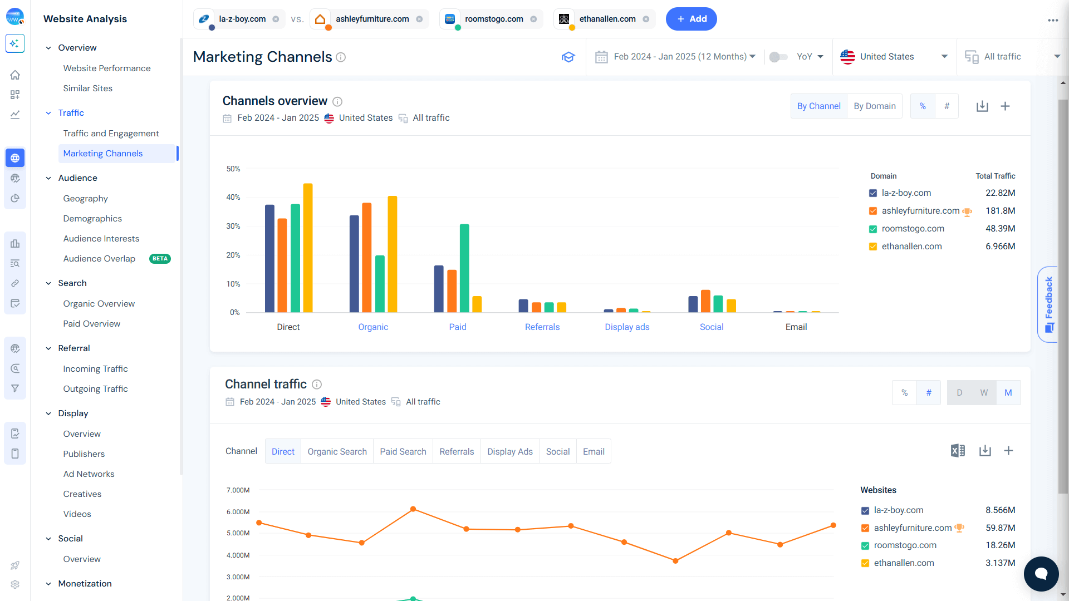Uncheck ethanallen.com in Channels overview legend

(x=873, y=247)
